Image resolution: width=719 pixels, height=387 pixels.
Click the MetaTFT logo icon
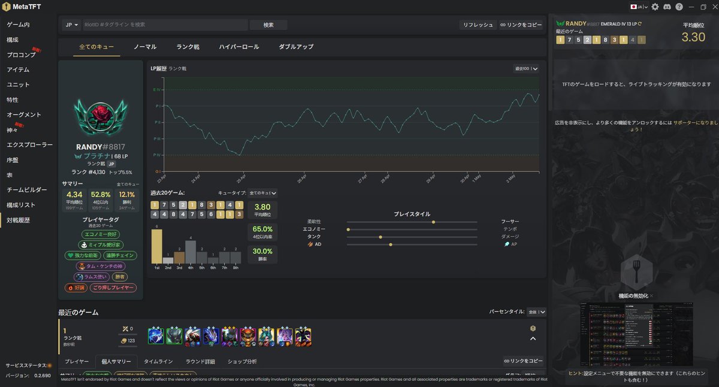7,7
